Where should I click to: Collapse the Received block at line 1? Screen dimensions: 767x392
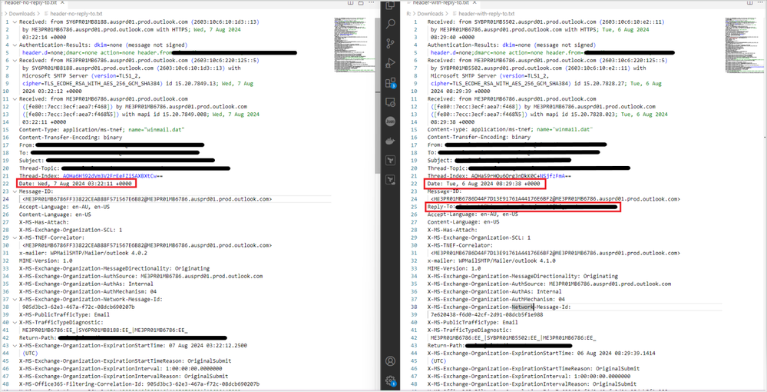15,22
